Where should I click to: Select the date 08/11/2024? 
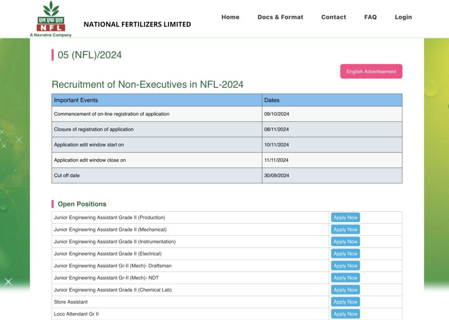[x=276, y=129]
